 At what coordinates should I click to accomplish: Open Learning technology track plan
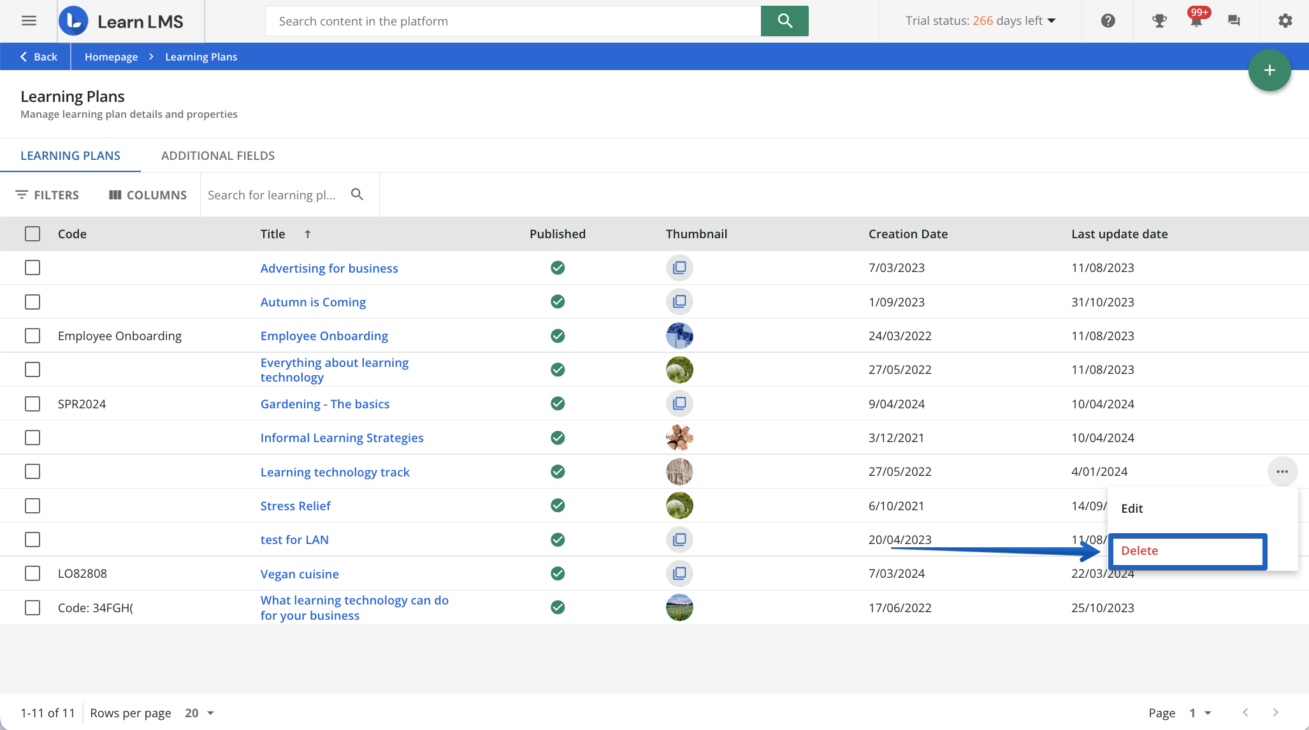coord(335,472)
